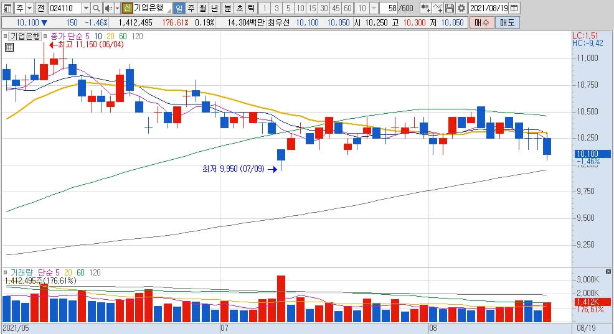Click the 20 moving average legend value
The height and width of the screenshot is (334, 614).
tap(110, 36)
